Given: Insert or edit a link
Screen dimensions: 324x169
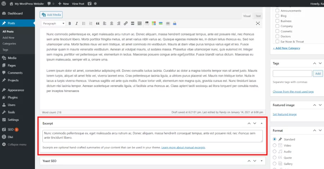Looking at the screenshot, I should (x=126, y=23).
